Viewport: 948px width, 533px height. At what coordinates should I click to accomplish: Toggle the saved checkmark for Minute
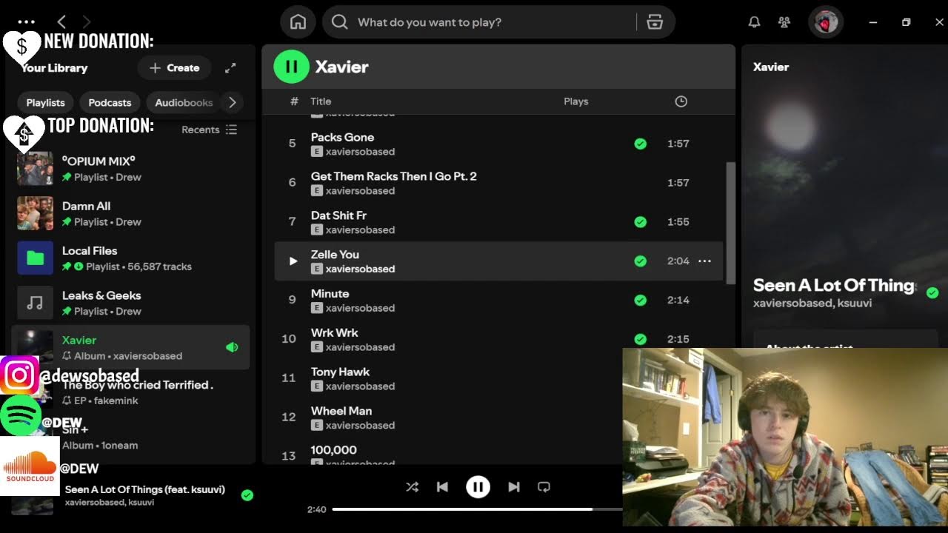coord(640,300)
